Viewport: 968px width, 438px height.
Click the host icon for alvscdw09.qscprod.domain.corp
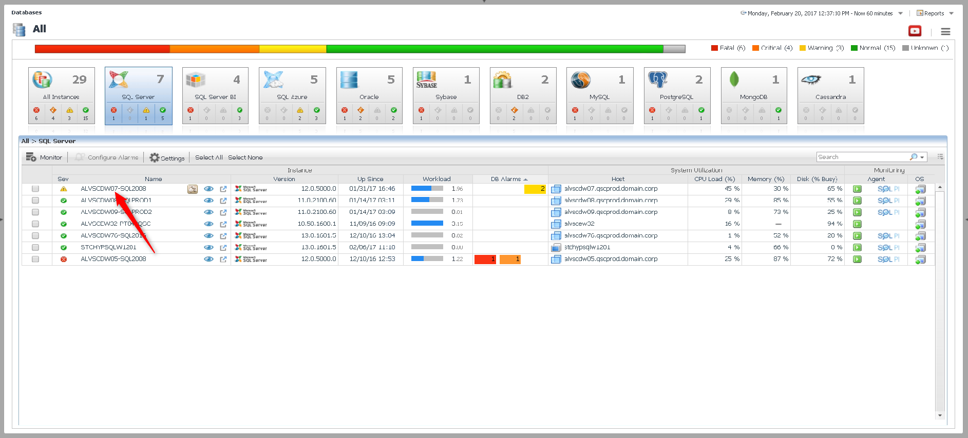point(556,212)
